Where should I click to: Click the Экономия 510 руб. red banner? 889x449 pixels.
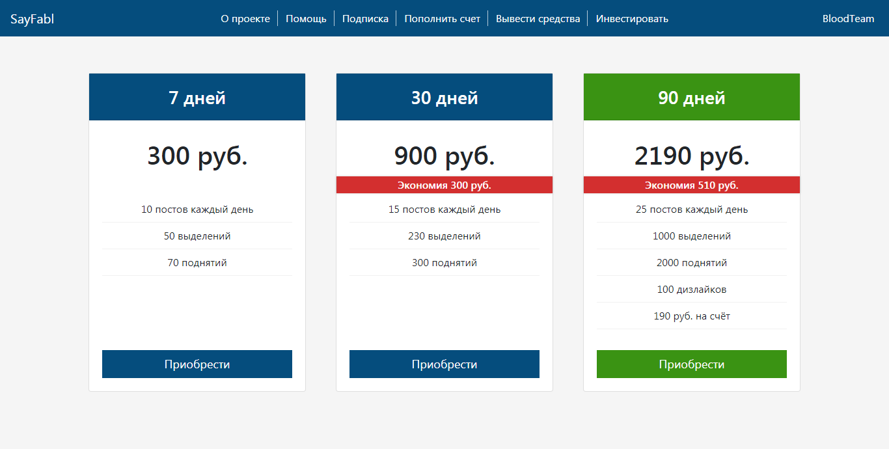pos(692,185)
